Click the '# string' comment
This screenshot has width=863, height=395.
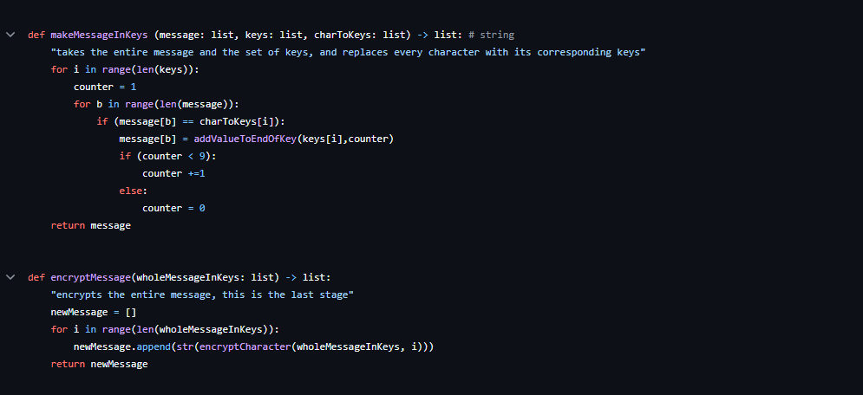(x=491, y=36)
